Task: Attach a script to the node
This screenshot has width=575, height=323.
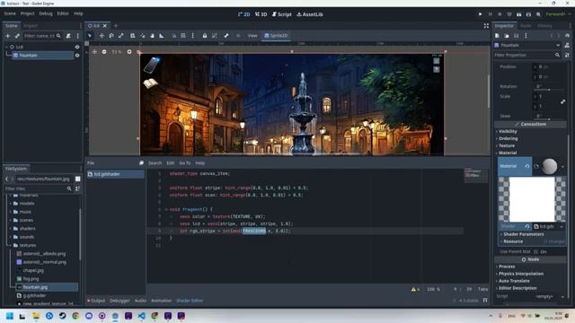Action: point(68,36)
